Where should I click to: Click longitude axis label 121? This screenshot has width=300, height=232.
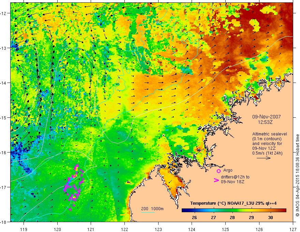tap(91, 229)
